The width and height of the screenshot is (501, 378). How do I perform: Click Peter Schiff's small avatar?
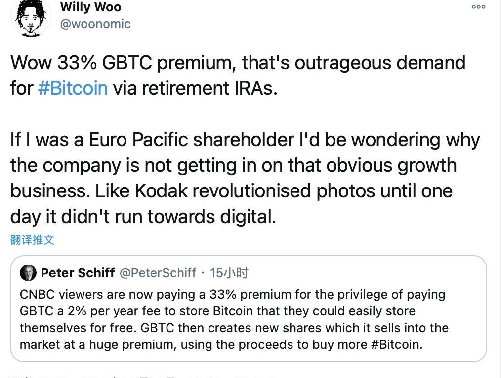[28, 273]
